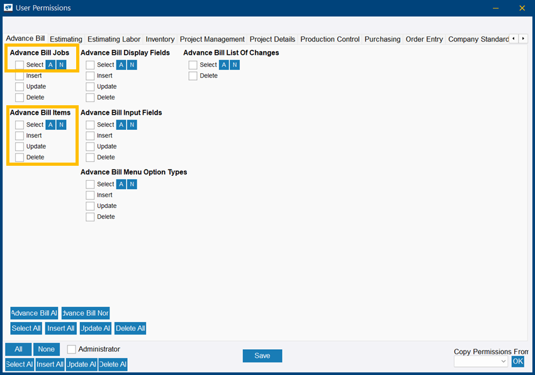Click the bottom Insert All button under None
535x375 pixels.
(50, 364)
